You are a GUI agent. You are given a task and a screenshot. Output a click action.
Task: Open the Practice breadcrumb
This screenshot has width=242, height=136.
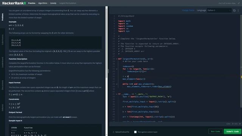pyautogui.click(x=32, y=3)
